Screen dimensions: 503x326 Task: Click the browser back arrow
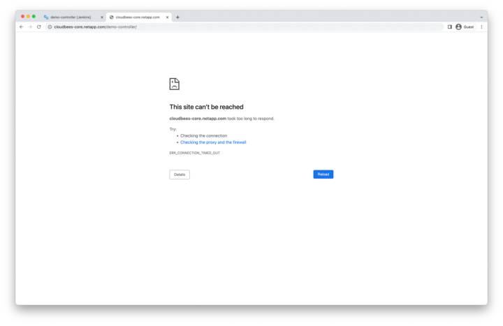tap(21, 27)
